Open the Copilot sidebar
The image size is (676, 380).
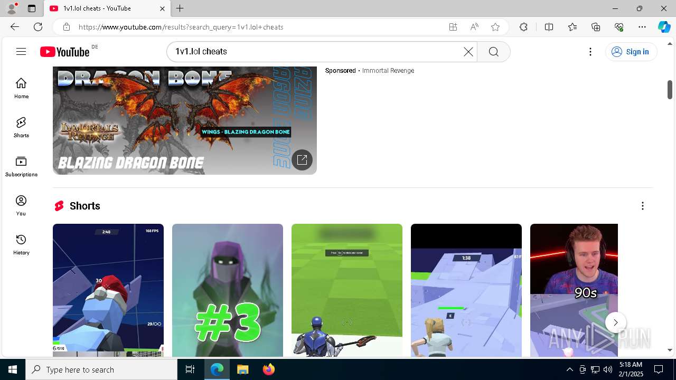(x=664, y=27)
